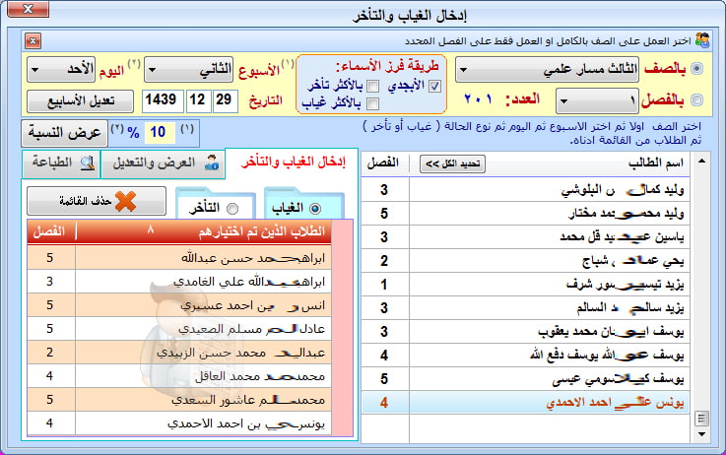This screenshot has width=726, height=455.
Task: Select chosen student محمد محمد العاقل
Action: pos(179,376)
